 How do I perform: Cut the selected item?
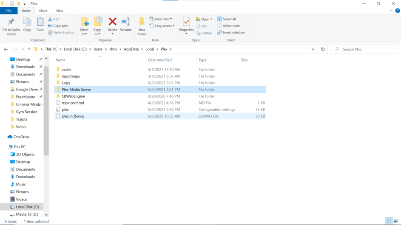tap(54, 19)
